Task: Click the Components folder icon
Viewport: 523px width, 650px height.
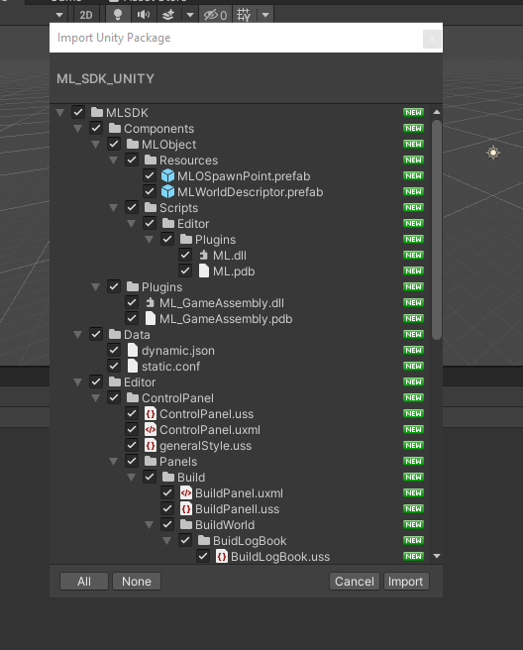Action: point(115,128)
